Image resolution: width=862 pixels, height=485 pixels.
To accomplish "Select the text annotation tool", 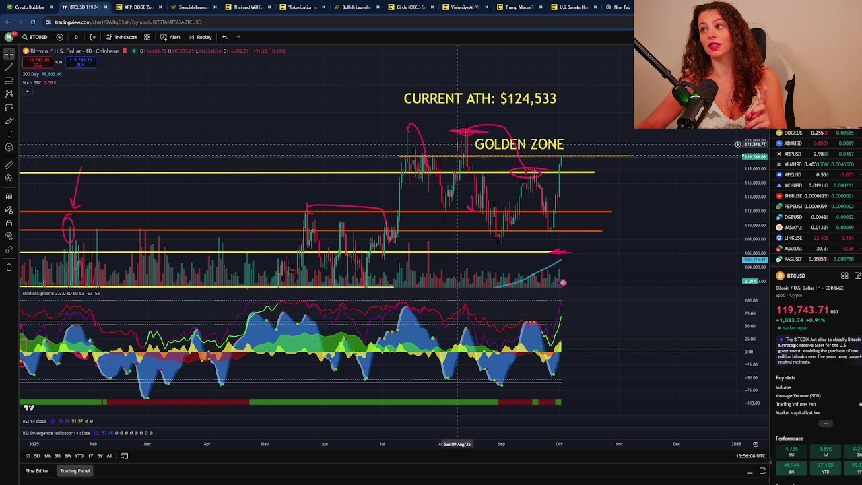I will 9,134.
